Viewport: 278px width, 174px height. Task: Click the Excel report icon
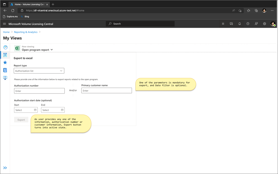click(x=17, y=48)
